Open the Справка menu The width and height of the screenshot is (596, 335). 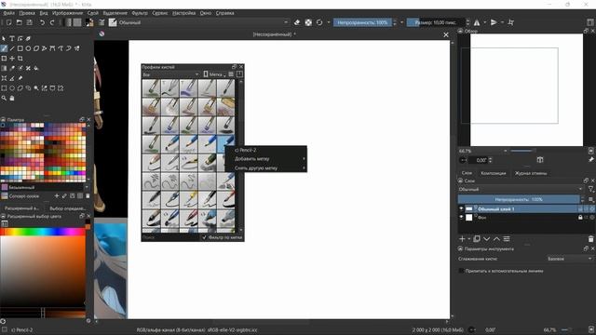coord(224,13)
